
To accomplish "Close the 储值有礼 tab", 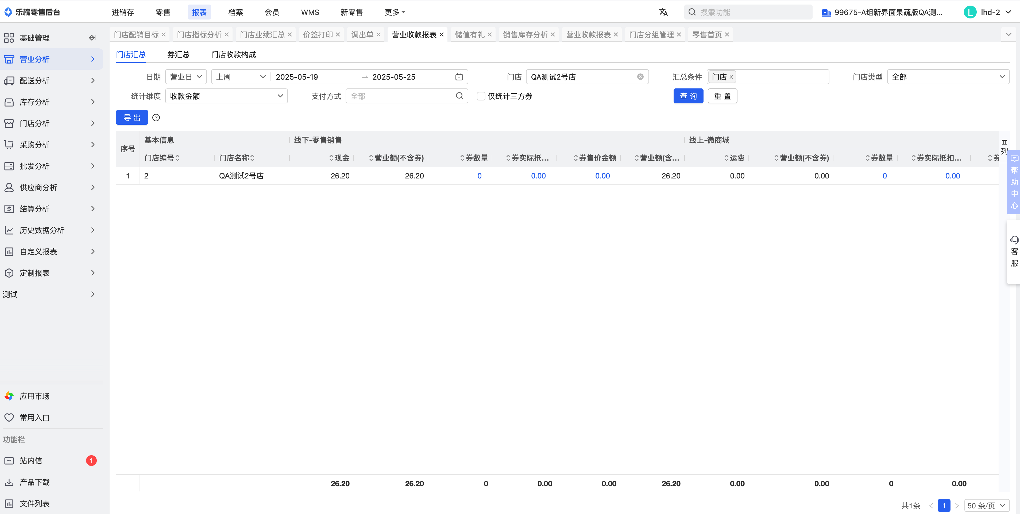I will tap(490, 35).
